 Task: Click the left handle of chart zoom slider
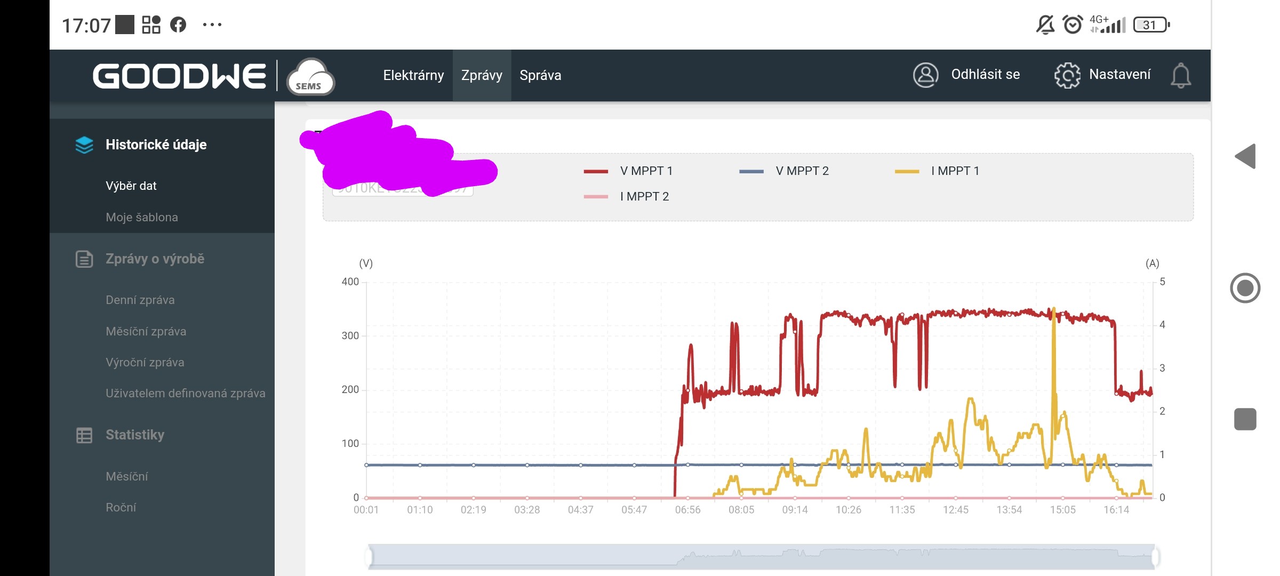coord(369,557)
